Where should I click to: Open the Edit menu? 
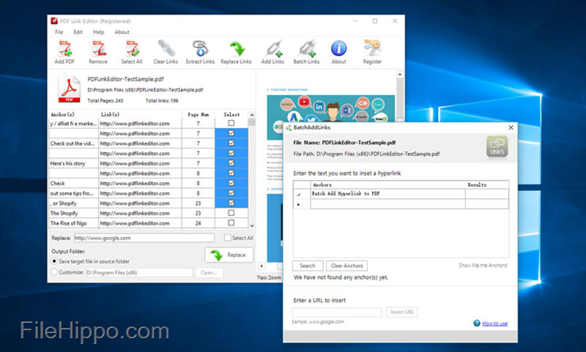coord(78,32)
